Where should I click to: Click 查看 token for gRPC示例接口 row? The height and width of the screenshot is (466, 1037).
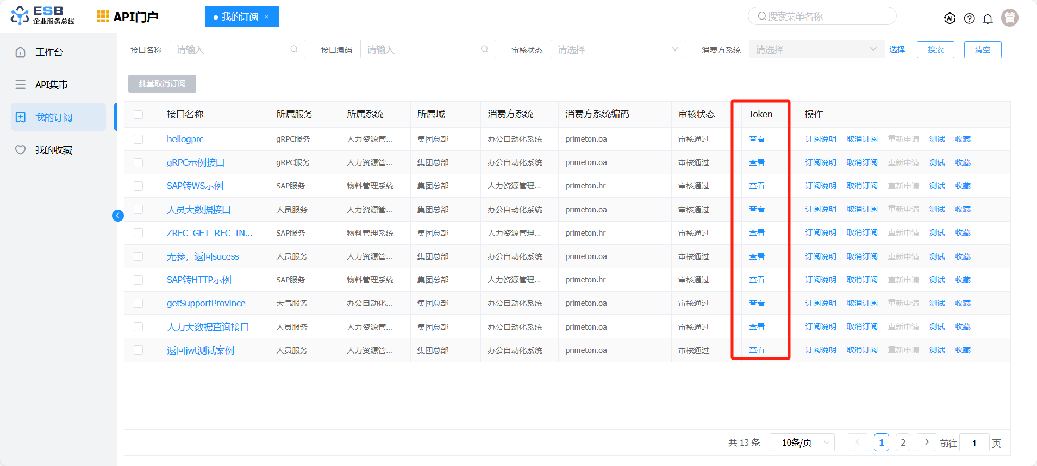(757, 163)
